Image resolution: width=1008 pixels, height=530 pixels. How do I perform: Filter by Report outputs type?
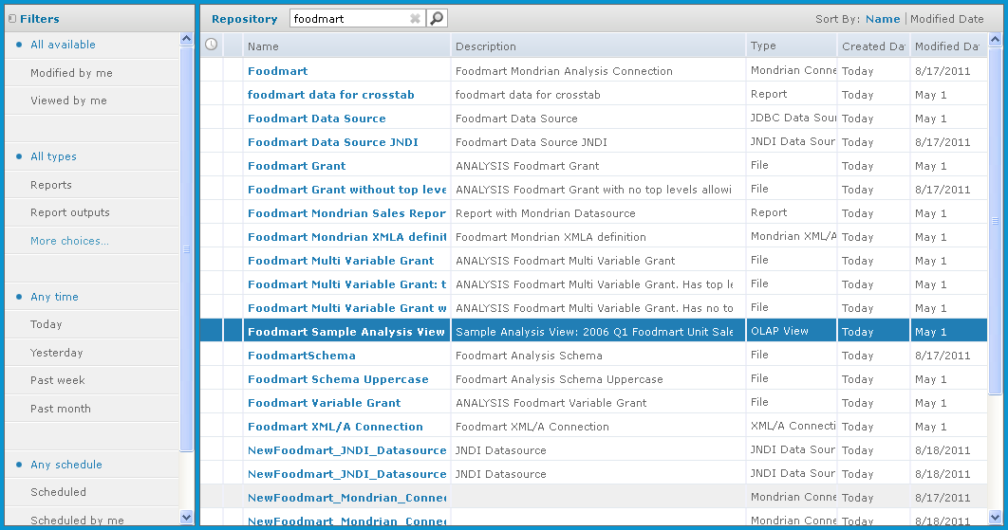[x=70, y=212]
